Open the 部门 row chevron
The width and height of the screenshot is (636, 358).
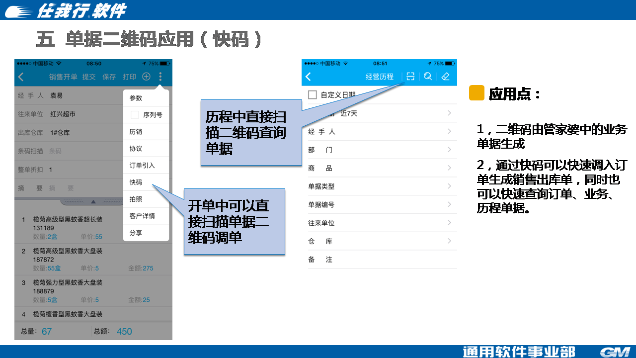(449, 150)
